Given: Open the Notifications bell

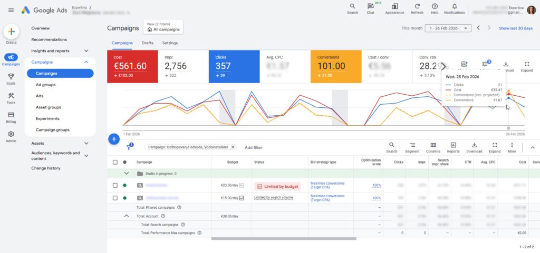Looking at the screenshot, I should click(454, 7).
